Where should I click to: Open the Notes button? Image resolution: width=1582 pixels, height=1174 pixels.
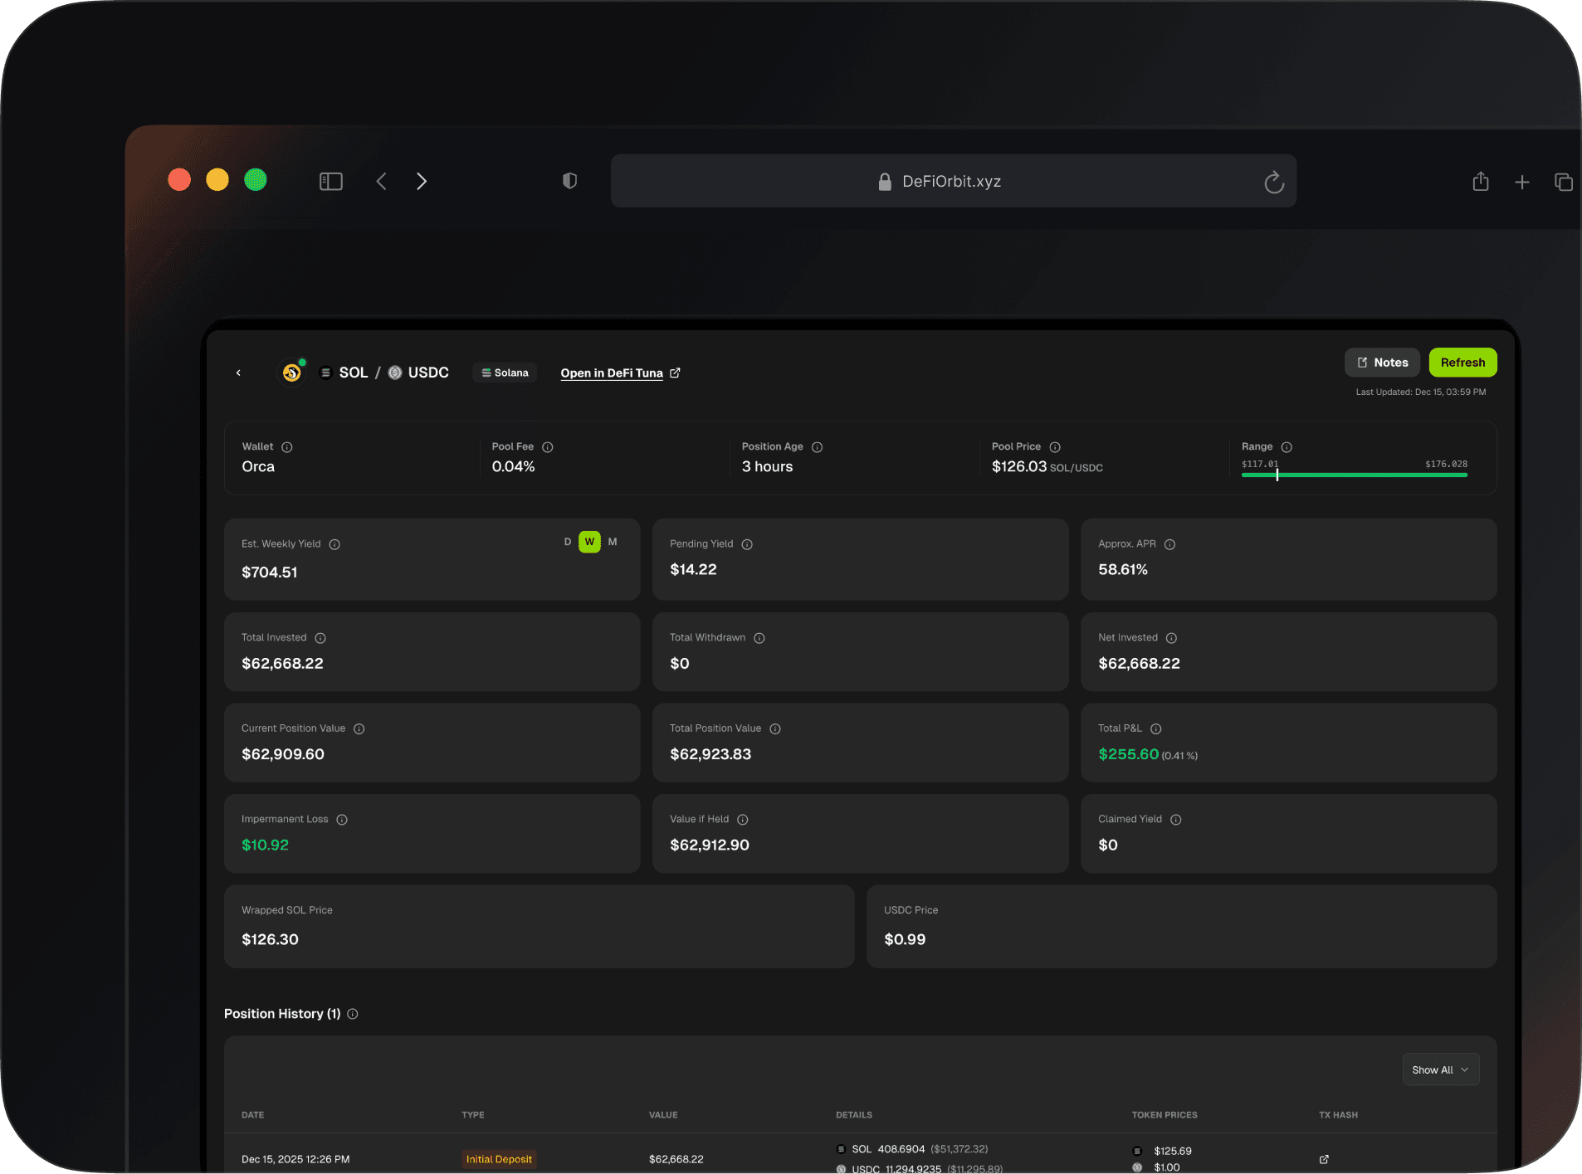1382,363
